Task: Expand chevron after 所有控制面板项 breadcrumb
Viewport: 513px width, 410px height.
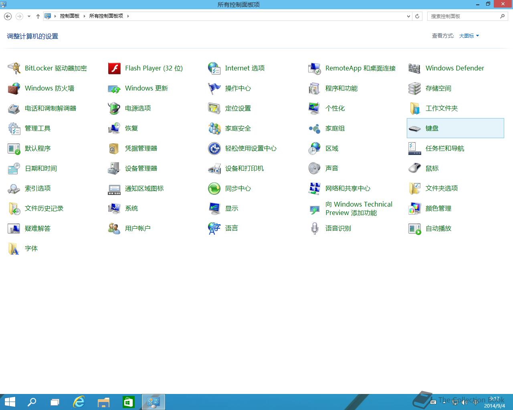Action: (x=128, y=16)
